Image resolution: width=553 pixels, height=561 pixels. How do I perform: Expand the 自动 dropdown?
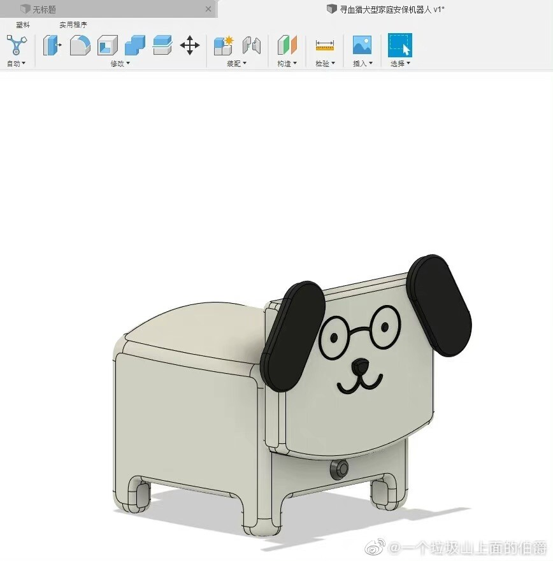[x=16, y=64]
